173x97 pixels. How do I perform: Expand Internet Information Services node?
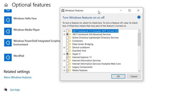(x=64, y=61)
